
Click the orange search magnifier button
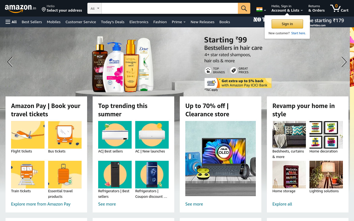click(244, 8)
